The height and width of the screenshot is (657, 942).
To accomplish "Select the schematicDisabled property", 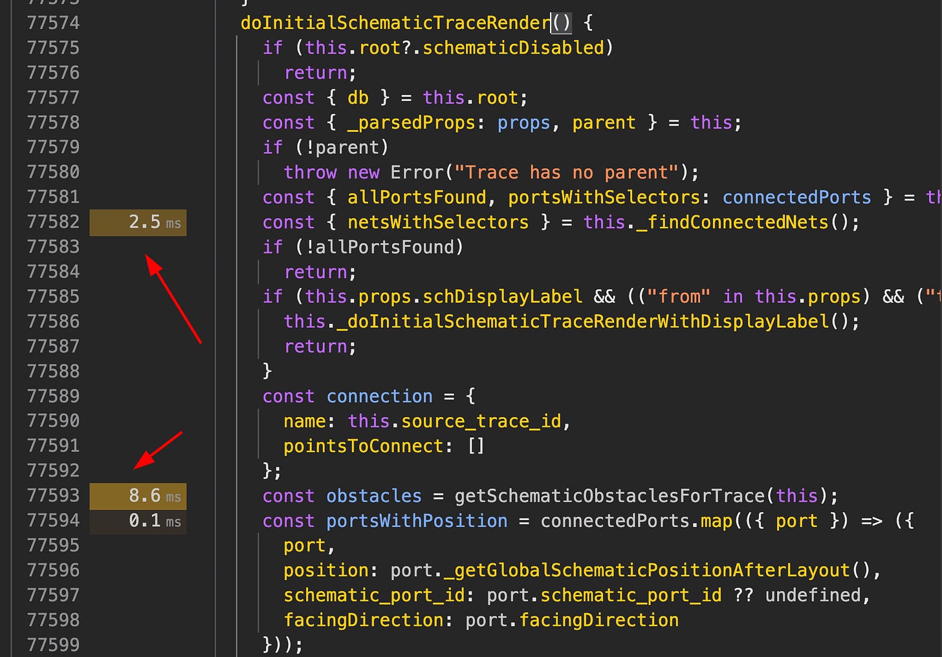I will tap(513, 48).
